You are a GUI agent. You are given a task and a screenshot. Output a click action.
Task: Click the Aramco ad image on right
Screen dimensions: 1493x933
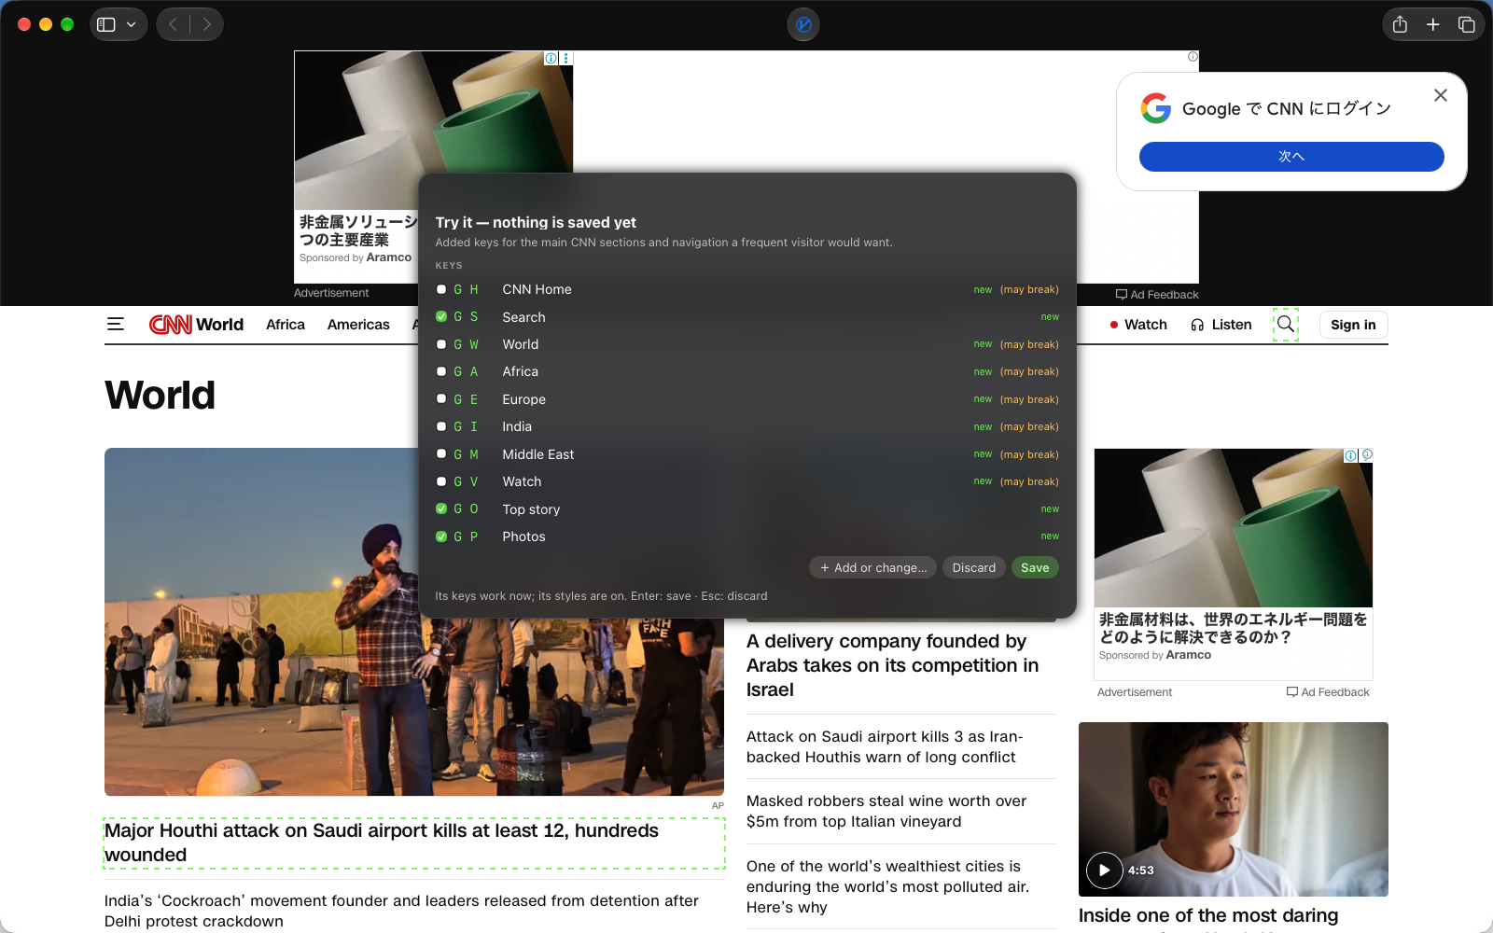point(1233,528)
